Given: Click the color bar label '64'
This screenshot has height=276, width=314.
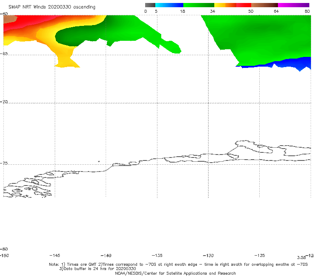Looking at the screenshot, I should pyautogui.click(x=276, y=11).
